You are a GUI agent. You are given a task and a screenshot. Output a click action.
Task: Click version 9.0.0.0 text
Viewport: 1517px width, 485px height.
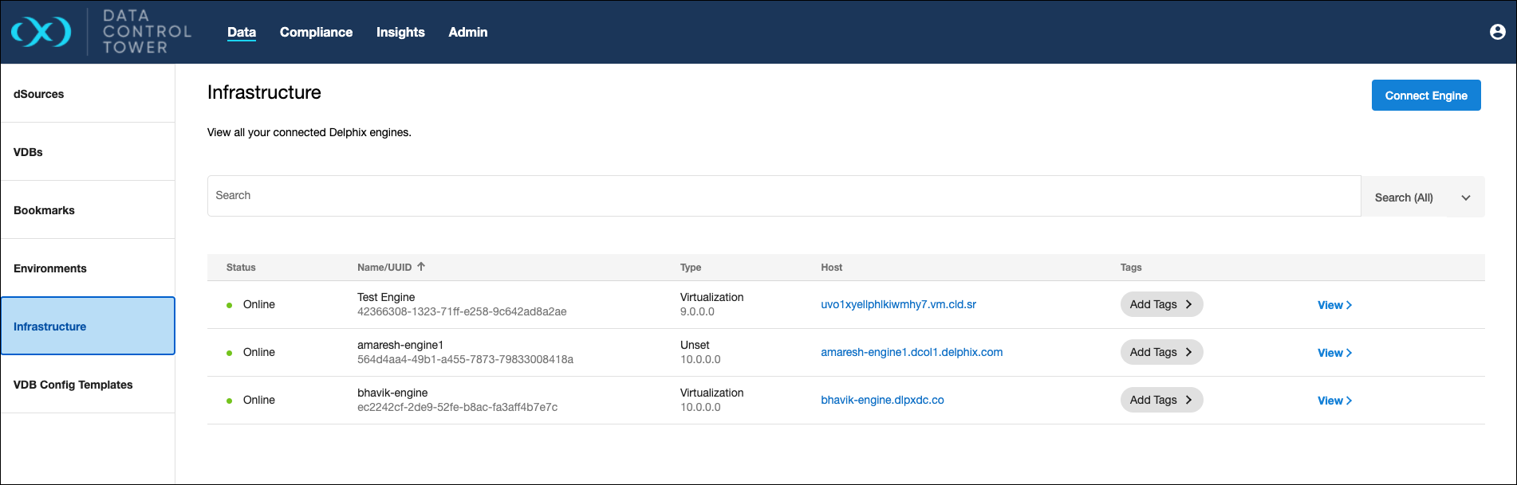point(697,311)
